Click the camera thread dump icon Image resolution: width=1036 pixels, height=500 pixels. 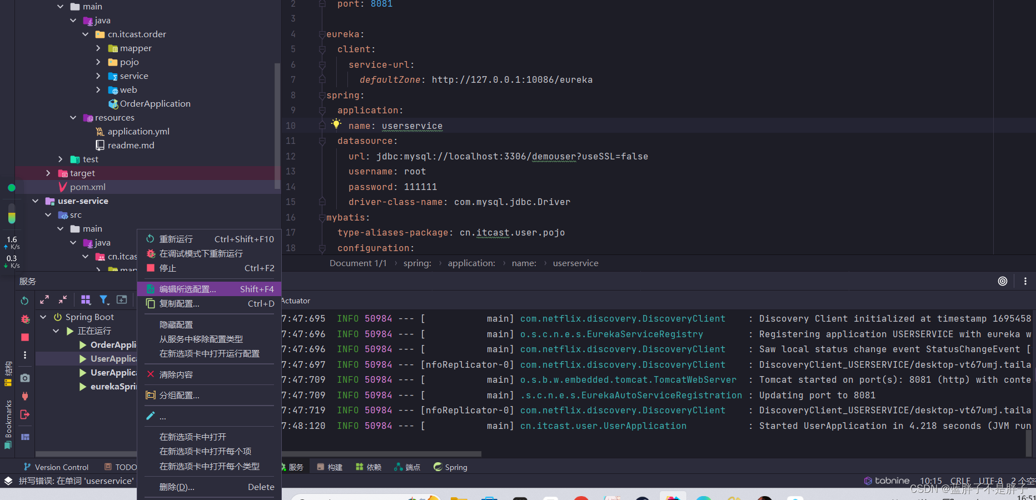pos(25,378)
